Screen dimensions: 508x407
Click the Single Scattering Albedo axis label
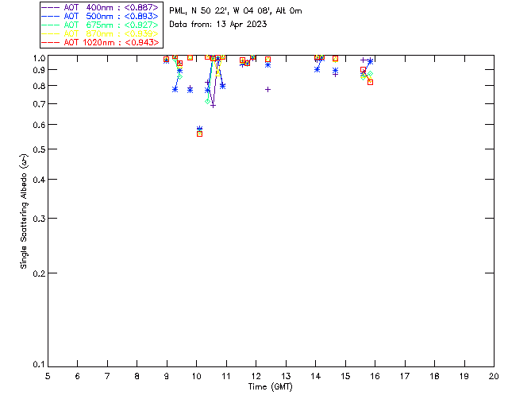[x=24, y=211]
